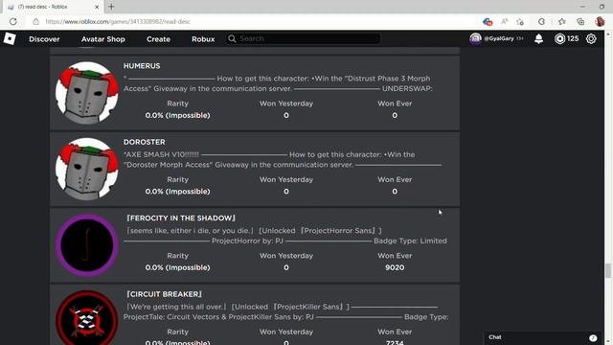Add this page to favorites via star icon
The height and width of the screenshot is (345, 613).
click(520, 21)
